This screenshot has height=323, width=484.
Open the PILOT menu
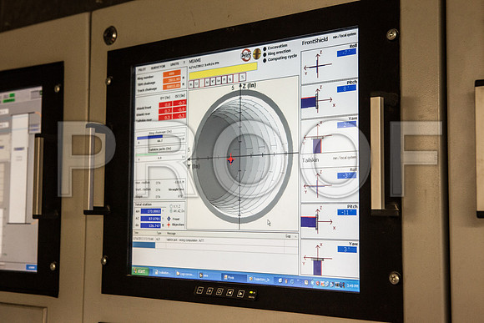point(143,69)
